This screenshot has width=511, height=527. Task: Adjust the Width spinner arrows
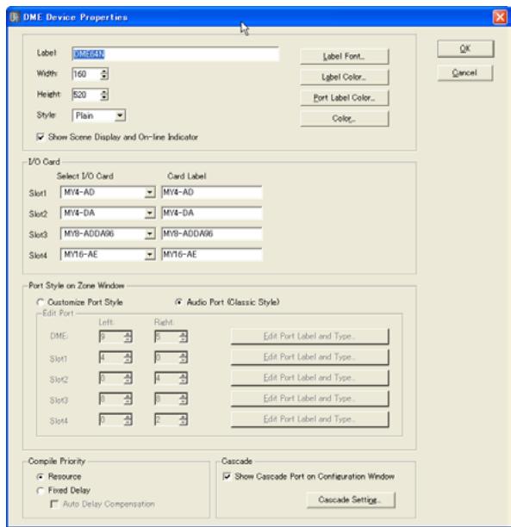104,74
